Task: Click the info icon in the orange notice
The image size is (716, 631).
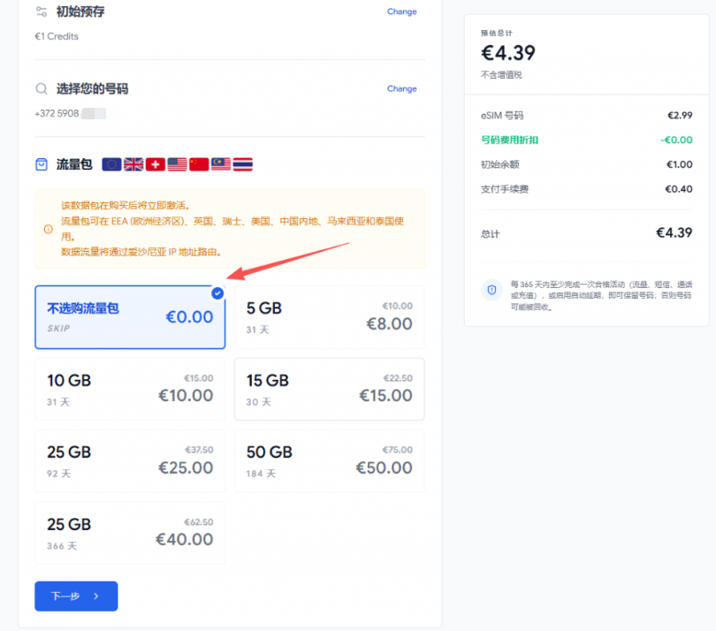Action: click(48, 229)
